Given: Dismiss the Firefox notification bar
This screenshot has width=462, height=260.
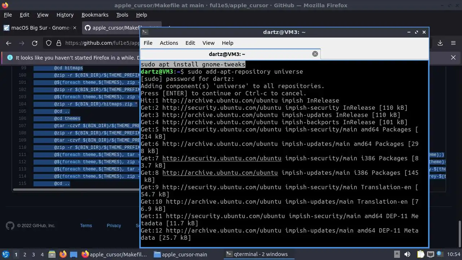Looking at the screenshot, I should click(453, 57).
